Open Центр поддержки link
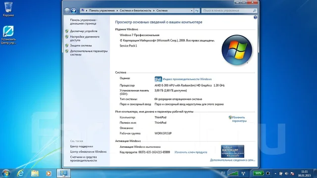This screenshot has height=178, width=317. tap(81, 146)
